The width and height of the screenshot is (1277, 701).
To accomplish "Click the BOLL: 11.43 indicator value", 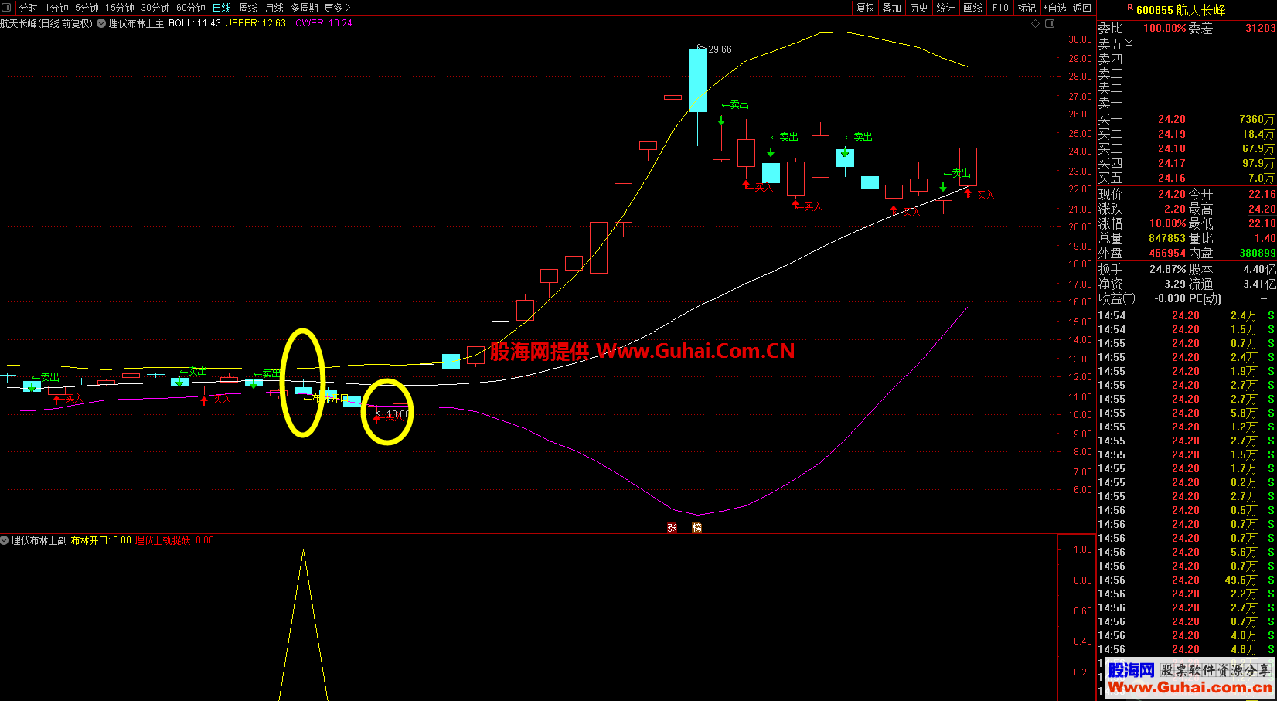I will (194, 23).
